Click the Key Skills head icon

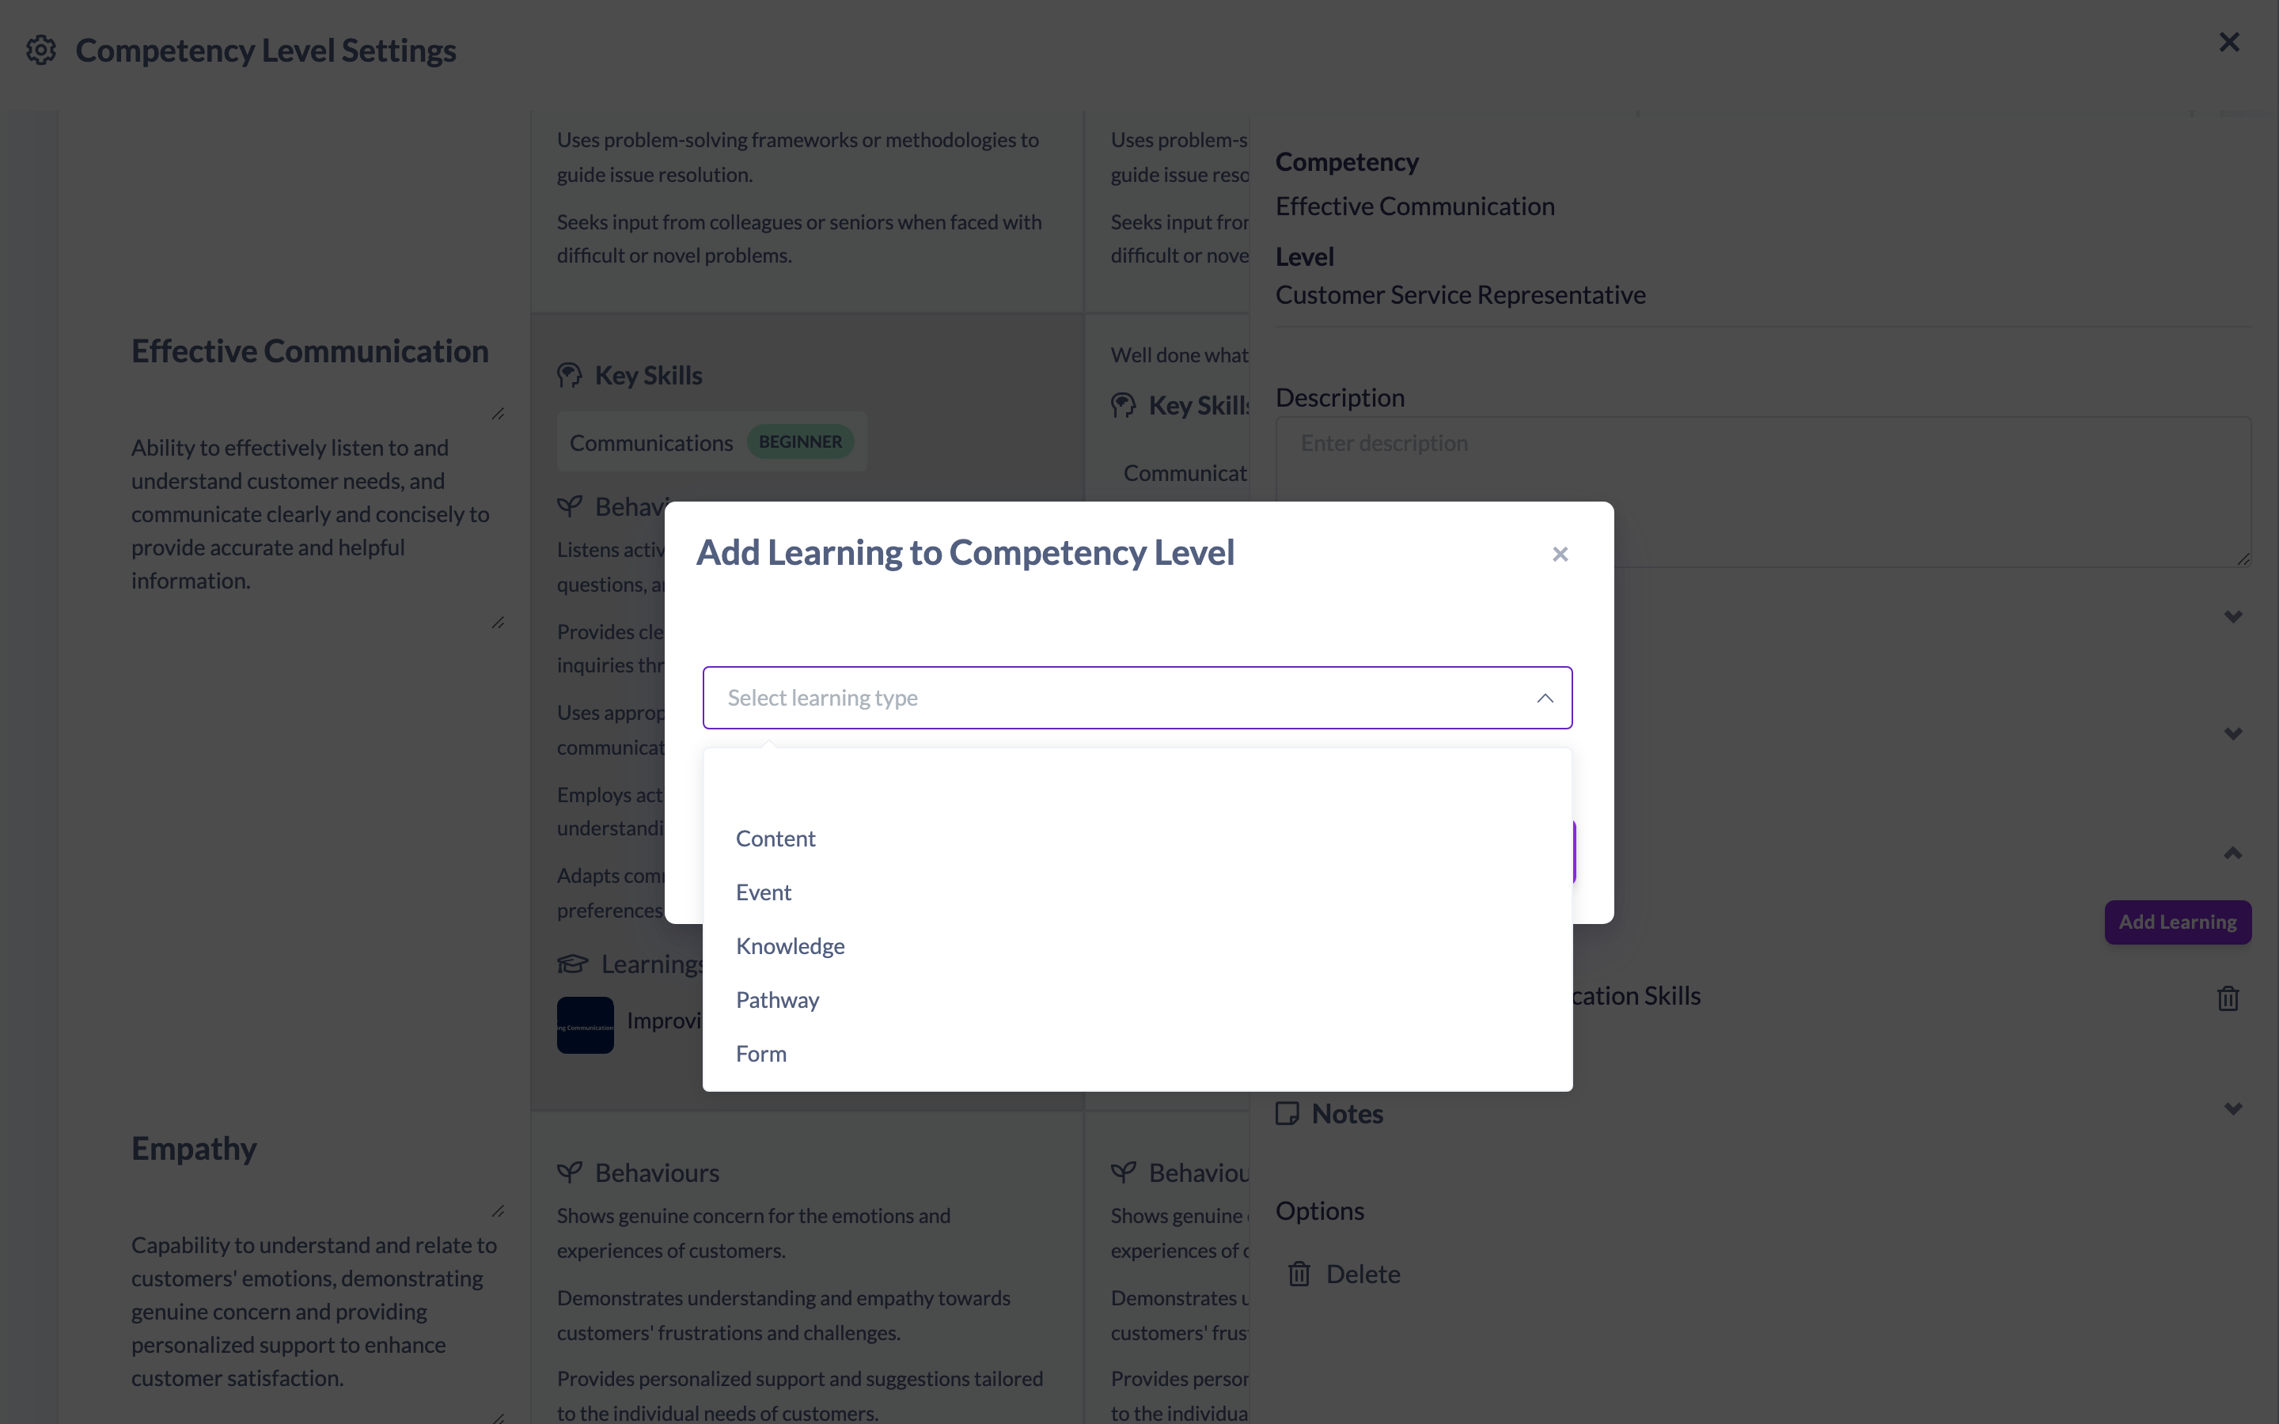tap(570, 375)
